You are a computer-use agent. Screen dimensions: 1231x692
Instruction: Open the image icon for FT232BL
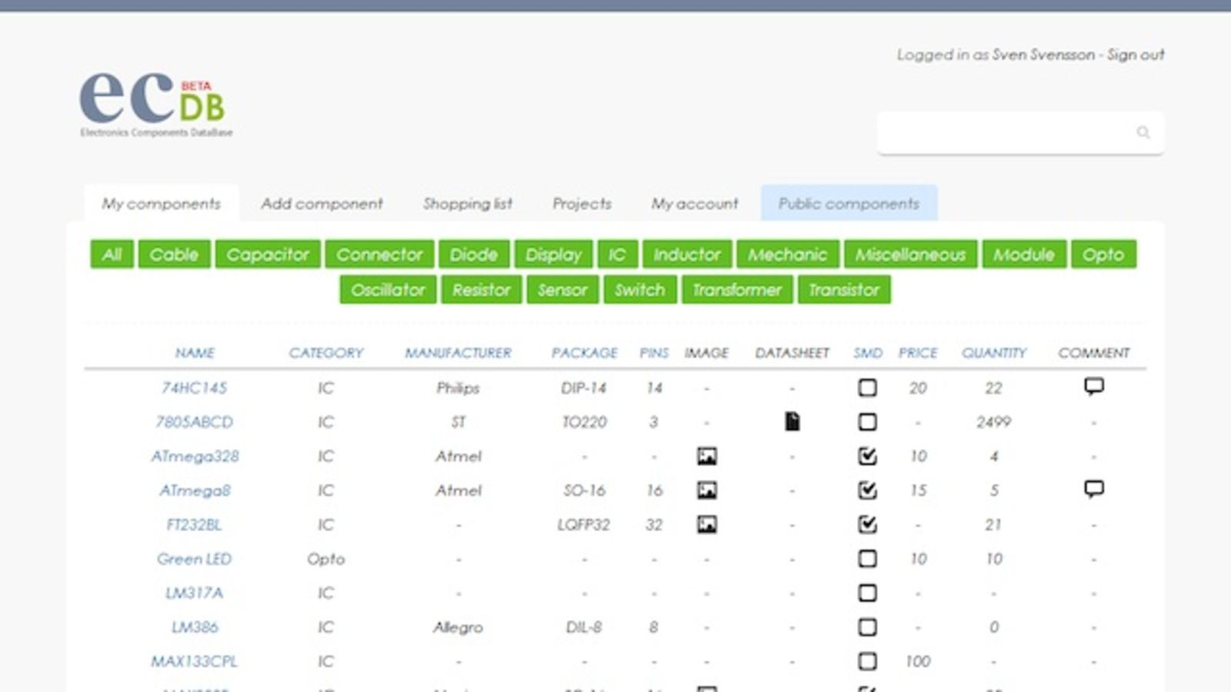pyautogui.click(x=706, y=524)
